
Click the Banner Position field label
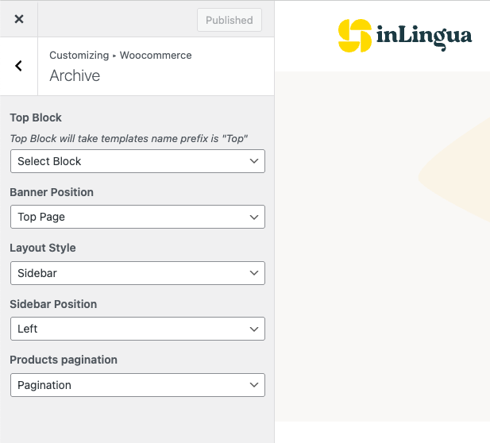click(52, 192)
